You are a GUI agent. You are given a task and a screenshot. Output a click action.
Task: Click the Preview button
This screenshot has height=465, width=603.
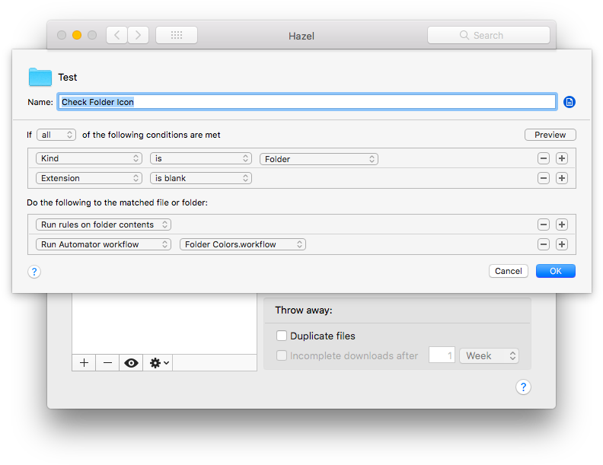550,135
